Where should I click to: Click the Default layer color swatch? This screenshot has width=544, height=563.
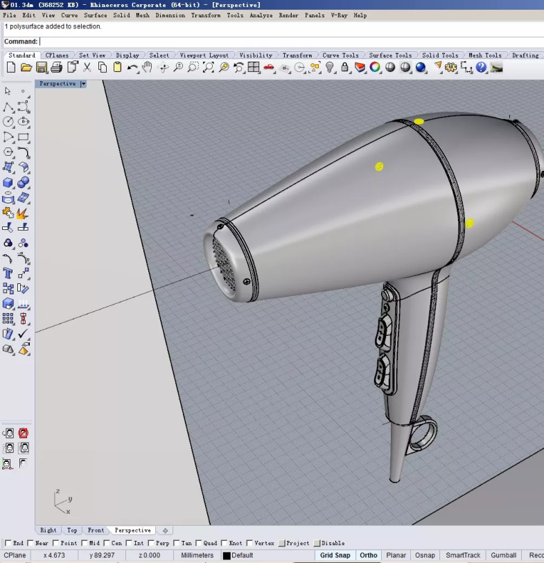click(227, 555)
